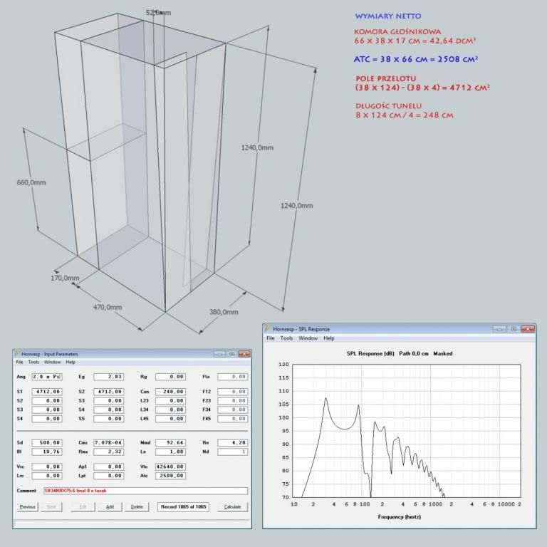Click the F12 input field
The height and width of the screenshot is (547, 547).
[233, 392]
